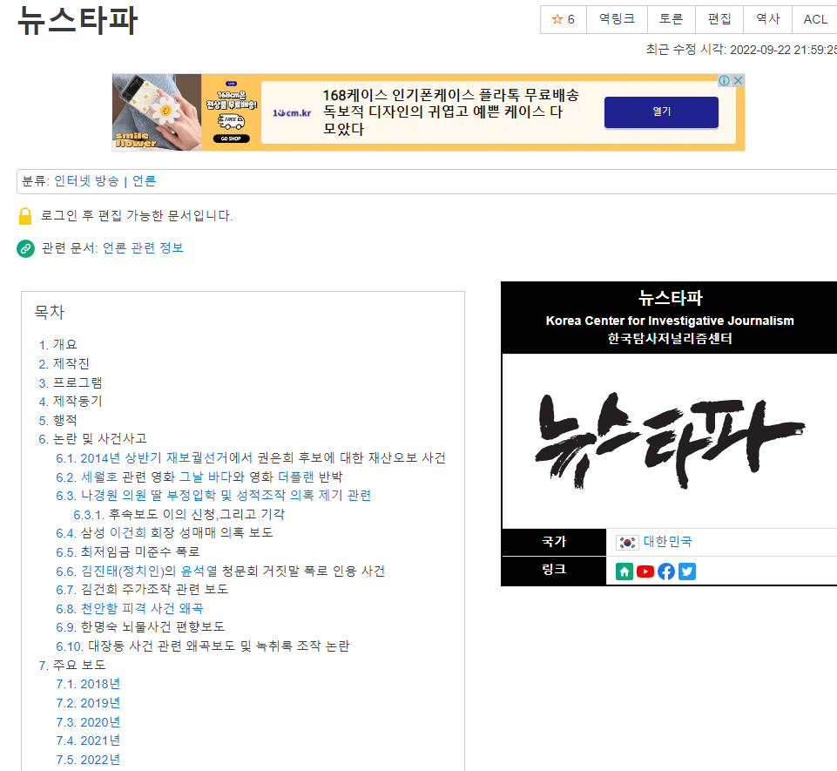This screenshot has width=837, height=771.
Task: Open the 세월호 link in contents
Action: pos(99,477)
